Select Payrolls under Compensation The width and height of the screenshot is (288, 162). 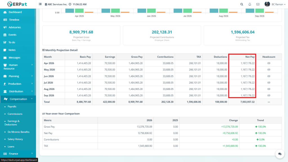[12, 106]
